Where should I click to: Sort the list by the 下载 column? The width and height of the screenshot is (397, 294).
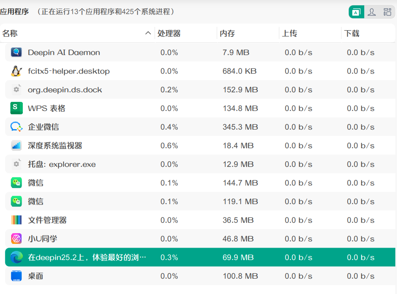(x=351, y=33)
